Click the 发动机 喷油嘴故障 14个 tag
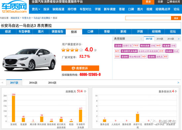 [x=134, y=57]
